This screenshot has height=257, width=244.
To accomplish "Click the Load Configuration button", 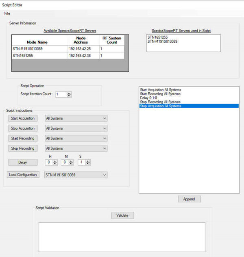I will 23,175.
